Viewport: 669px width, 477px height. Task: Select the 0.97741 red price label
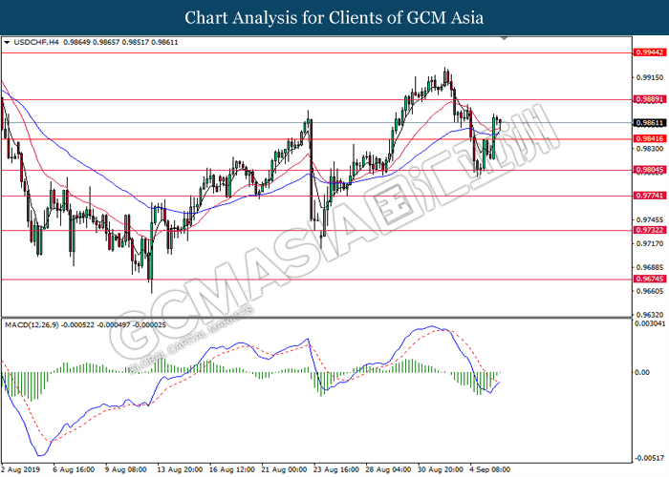[648, 196]
